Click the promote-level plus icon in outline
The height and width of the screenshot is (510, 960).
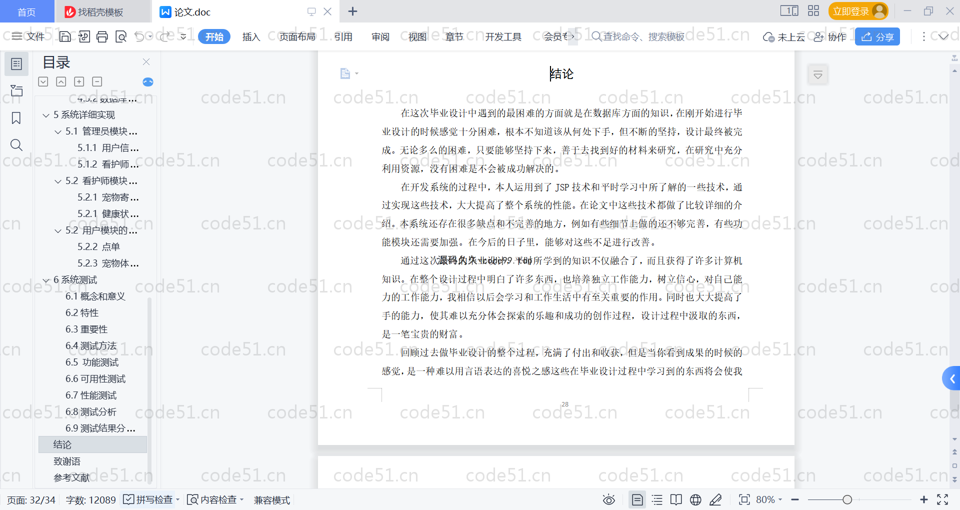(79, 81)
